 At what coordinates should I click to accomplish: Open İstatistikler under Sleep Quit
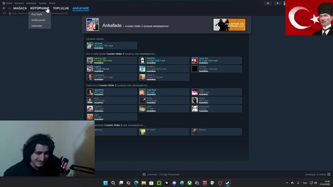point(203,63)
